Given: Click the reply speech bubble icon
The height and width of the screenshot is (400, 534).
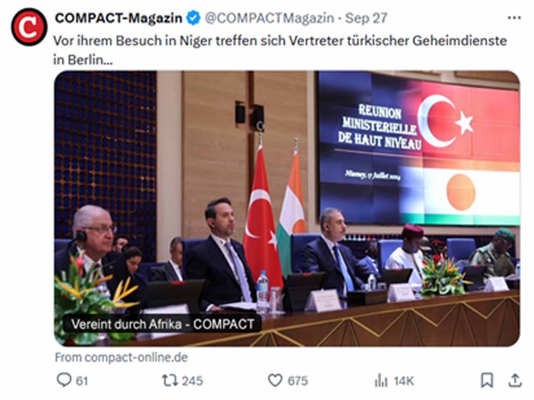Looking at the screenshot, I should pos(64,380).
